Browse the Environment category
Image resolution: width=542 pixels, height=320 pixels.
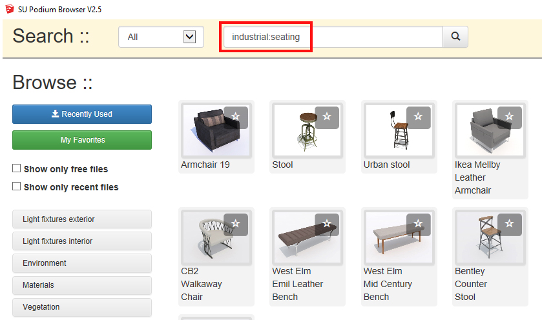pyautogui.click(x=82, y=263)
